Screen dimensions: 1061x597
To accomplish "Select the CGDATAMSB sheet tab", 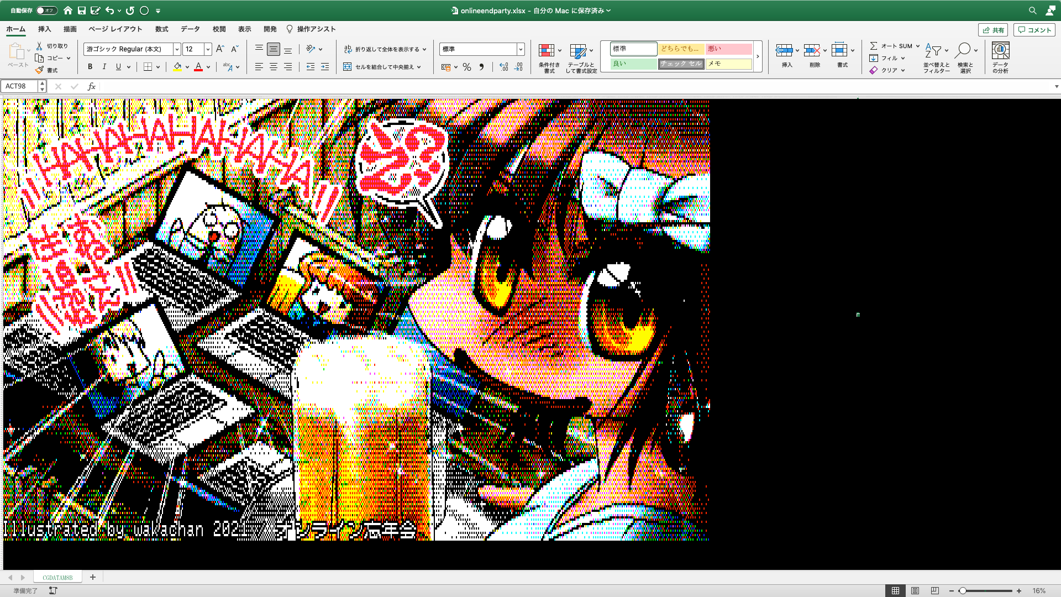I will (x=57, y=577).
